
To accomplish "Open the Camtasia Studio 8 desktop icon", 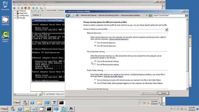I will coord(5,37).
